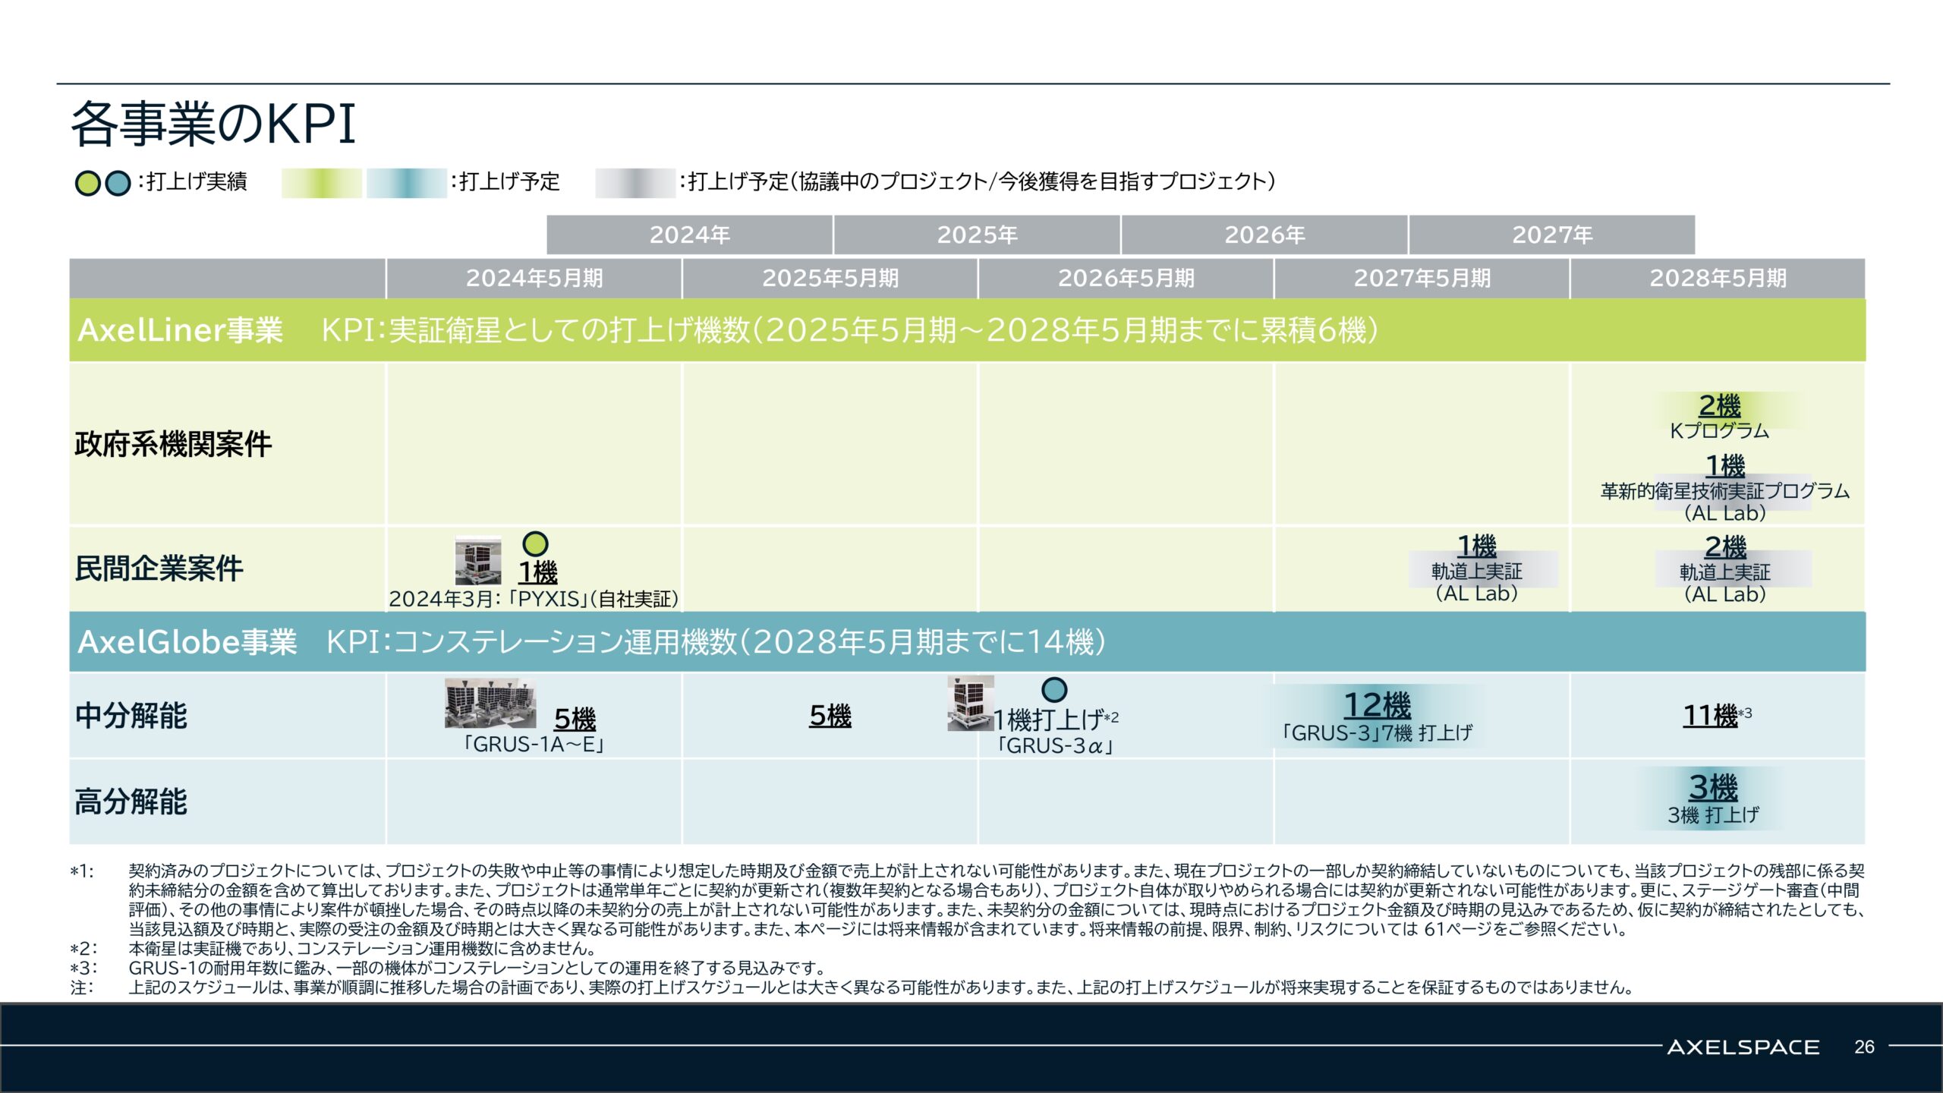
Task: Click the 5機 above GRUS-1A~E
Action: pos(575,719)
